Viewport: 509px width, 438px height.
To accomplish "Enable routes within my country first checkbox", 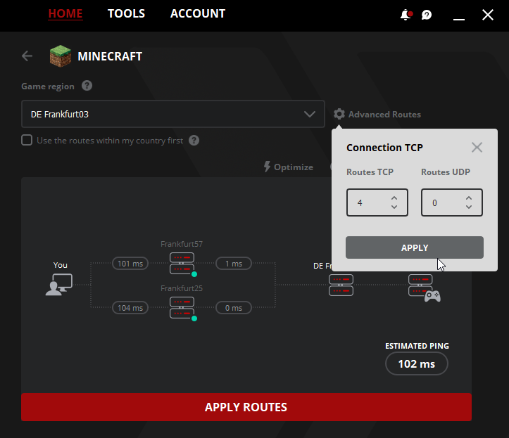I will pyautogui.click(x=27, y=140).
